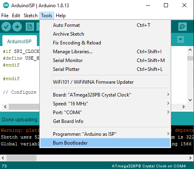Switch to the ArduinoISP sketch tab
Image resolution: width=194 pixels, height=169 pixels.
(20, 41)
